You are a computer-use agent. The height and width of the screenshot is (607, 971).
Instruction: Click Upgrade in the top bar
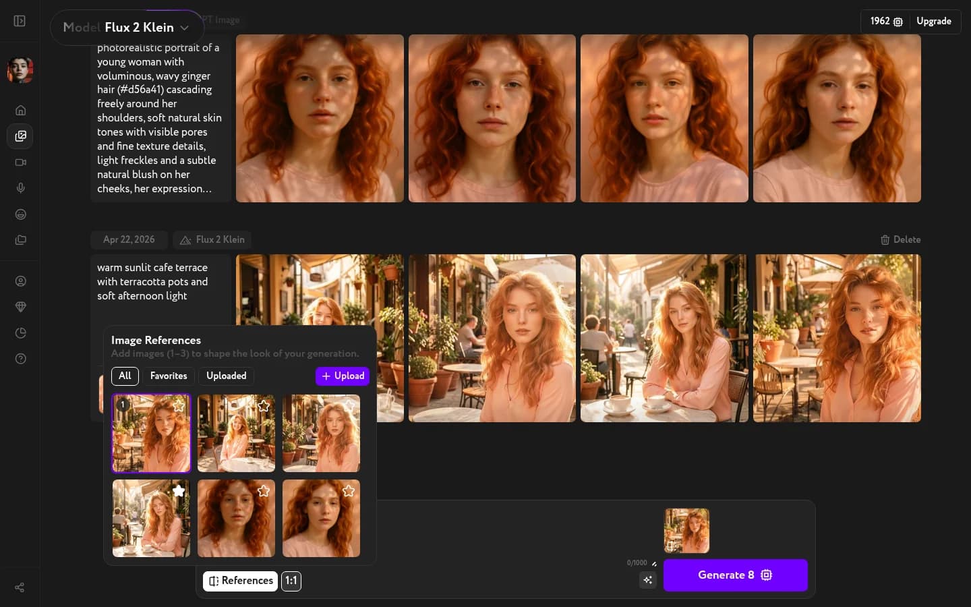coord(934,21)
